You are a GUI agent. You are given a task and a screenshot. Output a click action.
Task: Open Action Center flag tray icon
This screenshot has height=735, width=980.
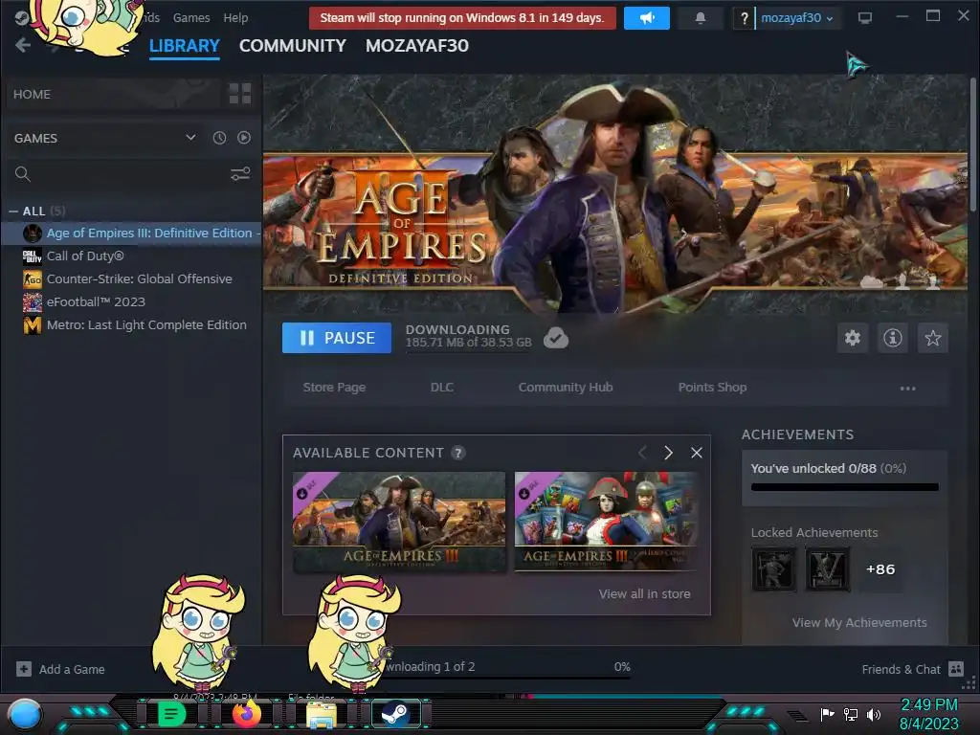[828, 714]
